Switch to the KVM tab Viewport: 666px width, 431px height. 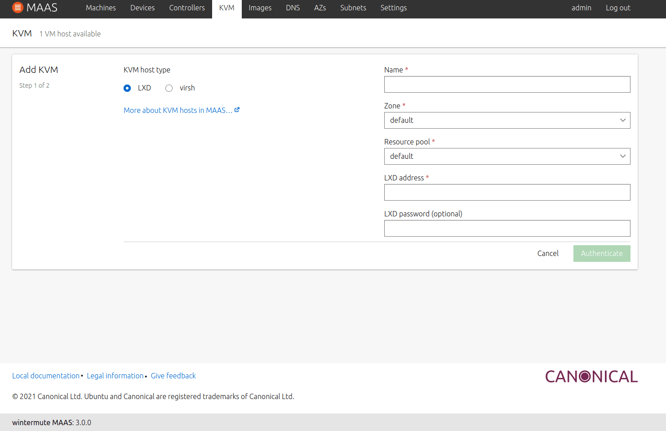(227, 8)
